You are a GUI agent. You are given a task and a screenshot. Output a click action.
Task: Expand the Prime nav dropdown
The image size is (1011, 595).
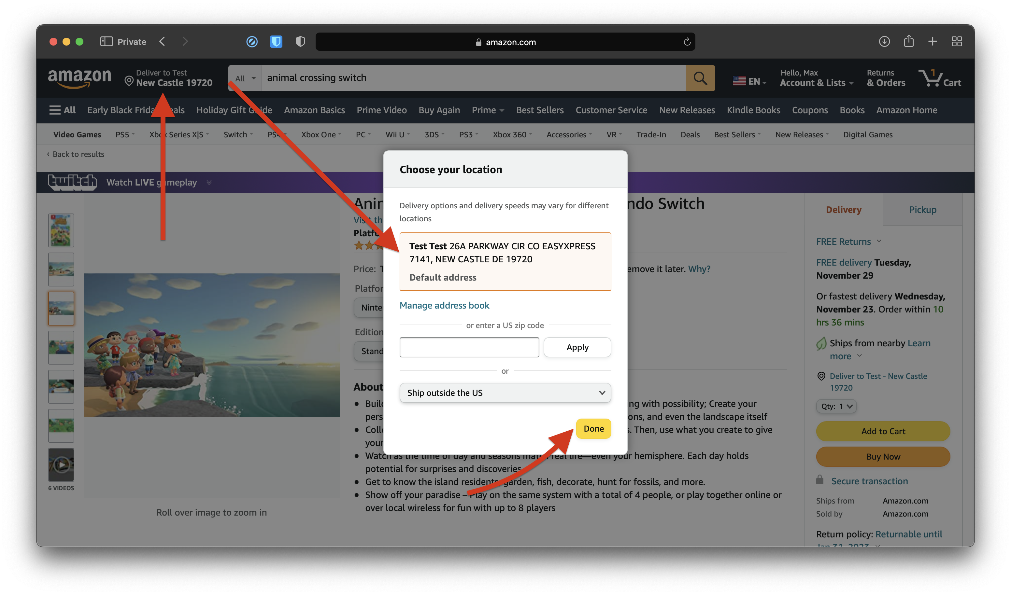(x=488, y=110)
